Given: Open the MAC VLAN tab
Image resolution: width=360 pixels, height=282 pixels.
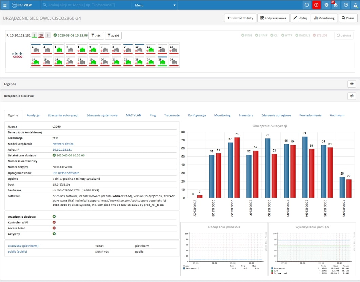Looking at the screenshot, I should (x=133, y=115).
